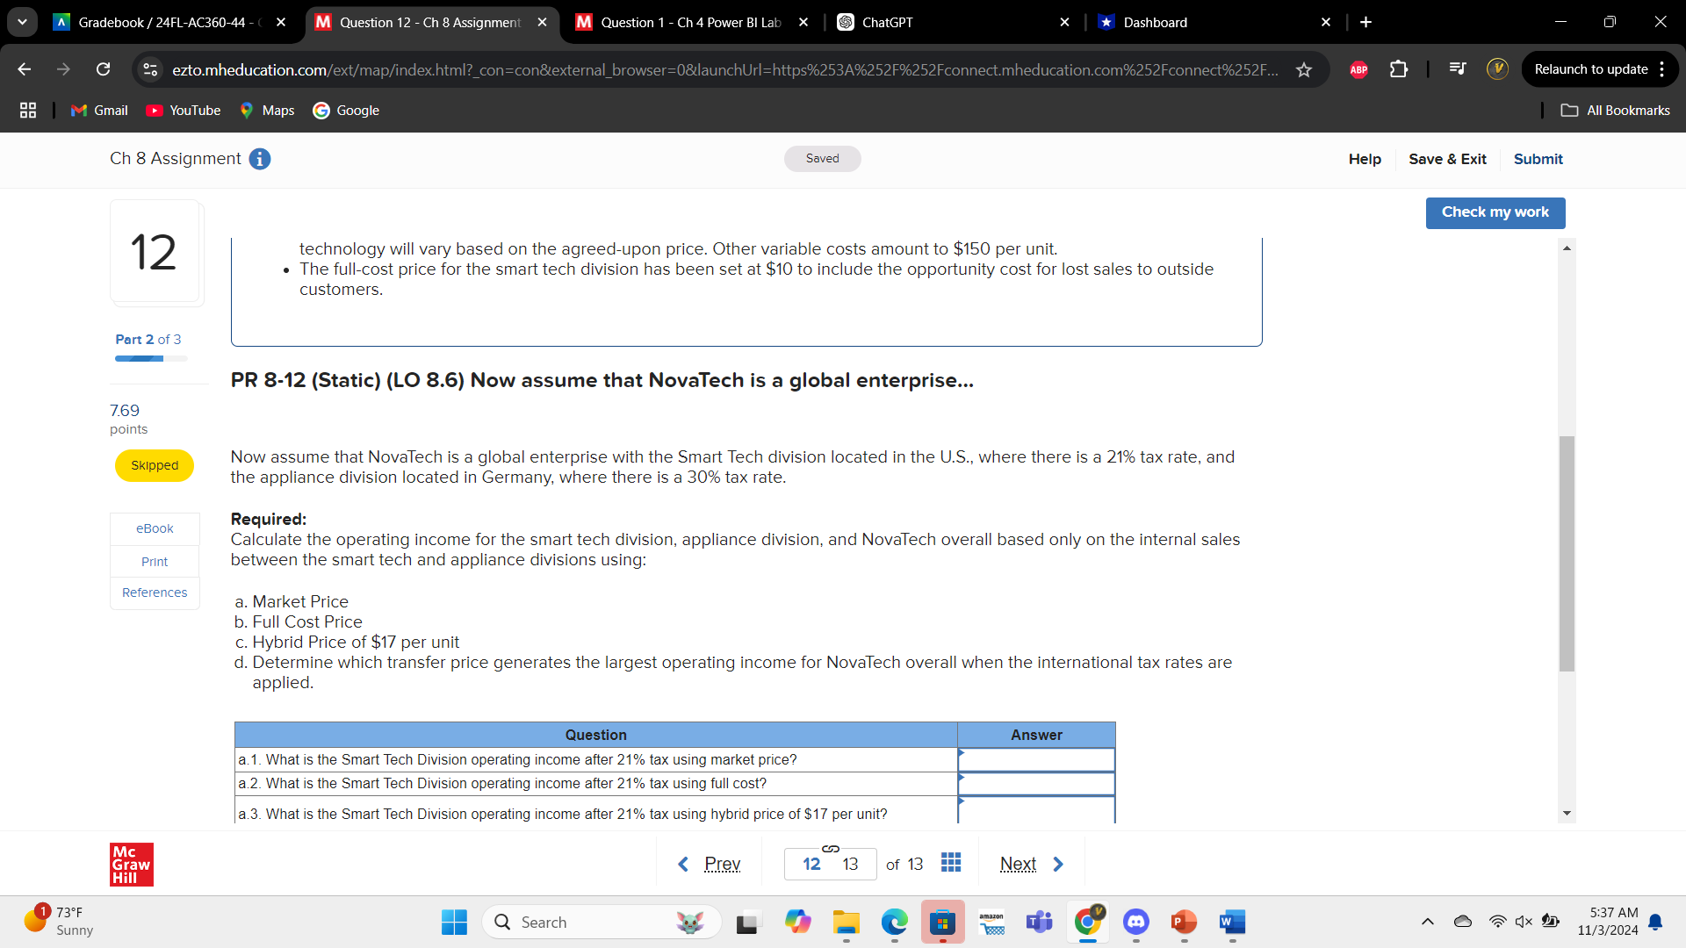The height and width of the screenshot is (948, 1686).
Task: Click the Ch 8 Assignment info icon
Action: [x=259, y=159]
